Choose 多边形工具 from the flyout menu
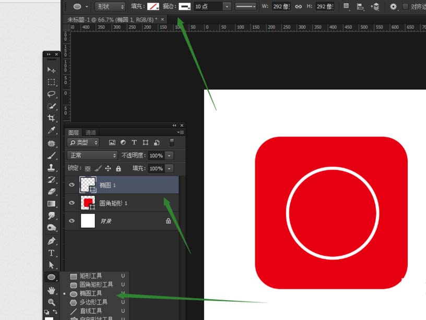This screenshot has width=426, height=320. coord(93,302)
